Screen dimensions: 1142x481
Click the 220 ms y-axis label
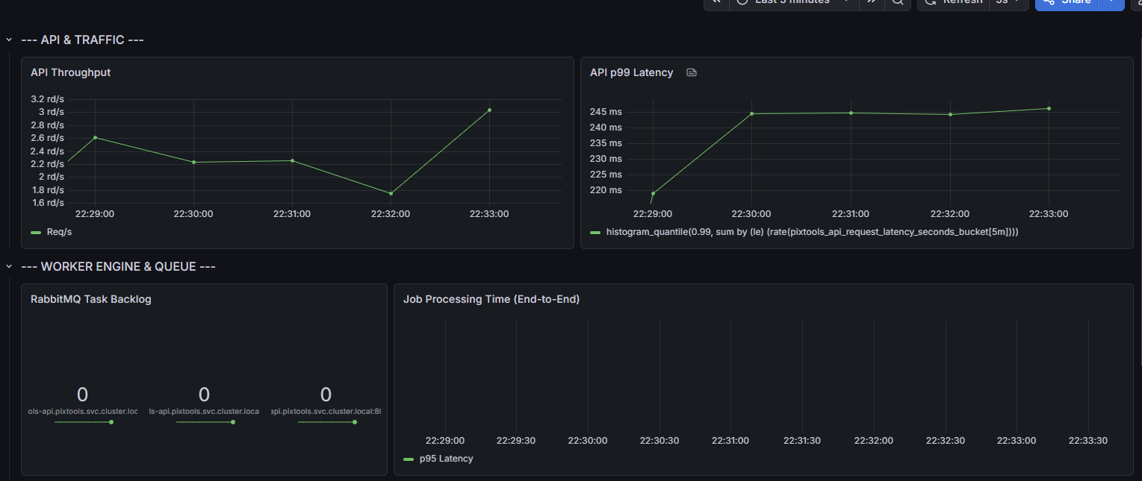(x=606, y=190)
